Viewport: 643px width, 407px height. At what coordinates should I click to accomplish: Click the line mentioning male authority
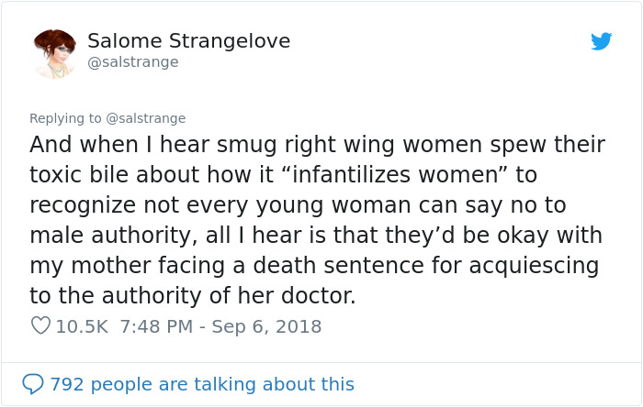click(x=315, y=236)
